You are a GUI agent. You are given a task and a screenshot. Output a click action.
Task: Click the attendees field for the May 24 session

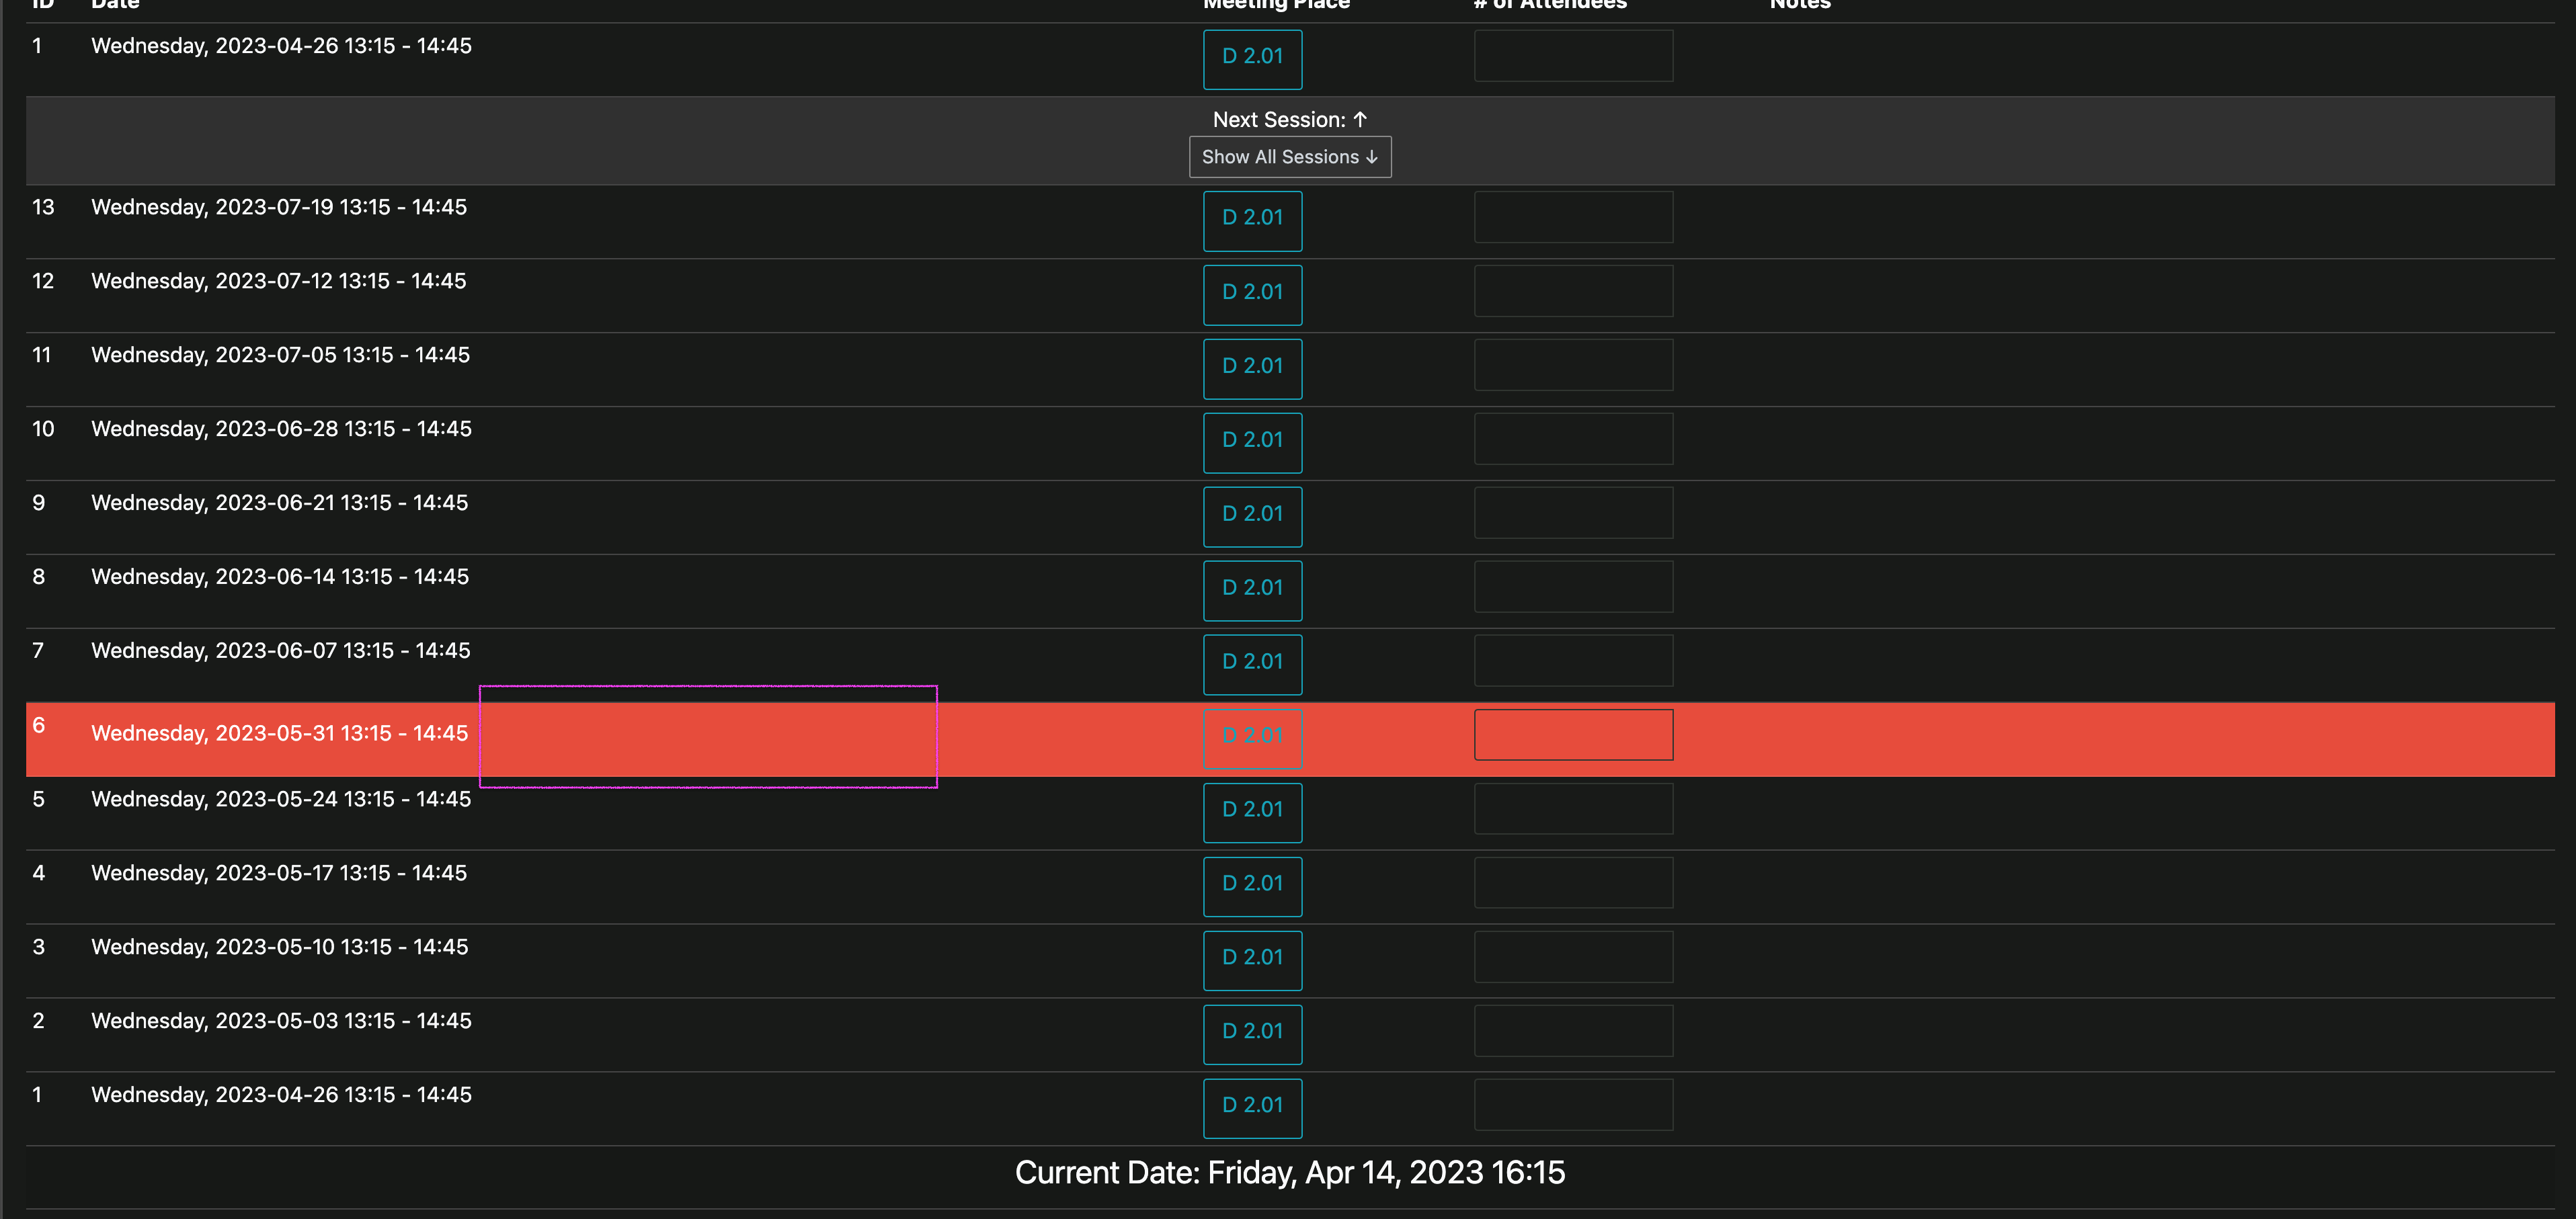pyautogui.click(x=1572, y=808)
